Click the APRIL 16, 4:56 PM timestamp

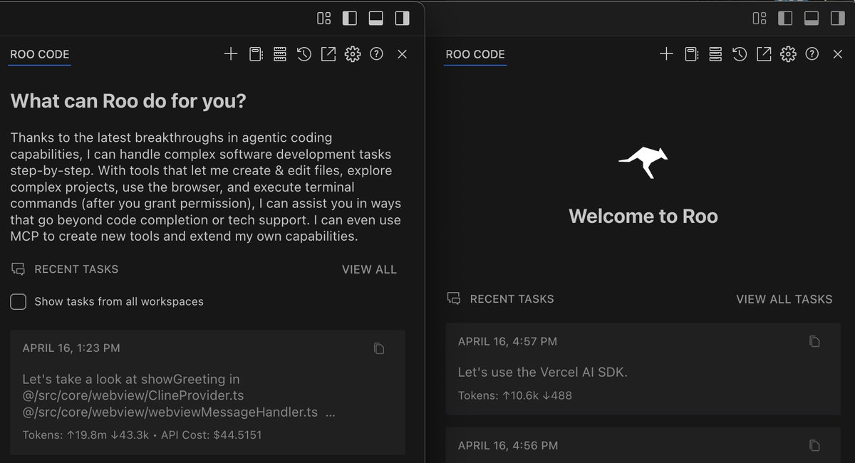click(507, 445)
